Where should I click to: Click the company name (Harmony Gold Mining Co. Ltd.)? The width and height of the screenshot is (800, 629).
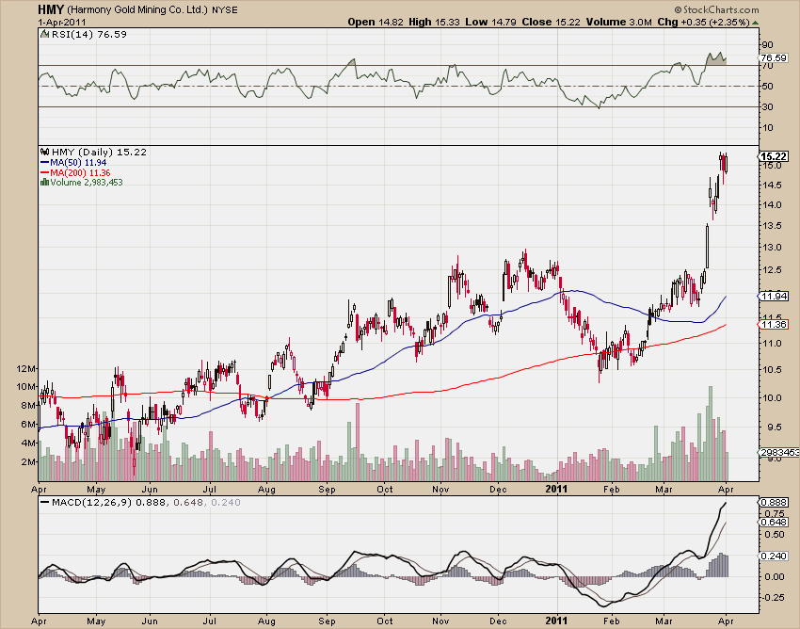137,9
